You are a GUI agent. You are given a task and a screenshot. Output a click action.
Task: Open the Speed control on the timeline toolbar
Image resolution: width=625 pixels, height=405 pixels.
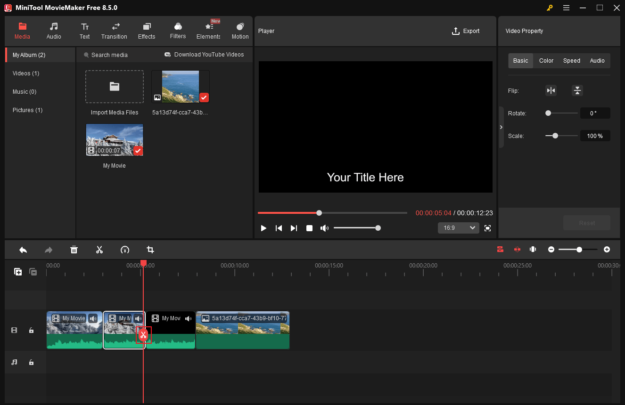pyautogui.click(x=125, y=250)
